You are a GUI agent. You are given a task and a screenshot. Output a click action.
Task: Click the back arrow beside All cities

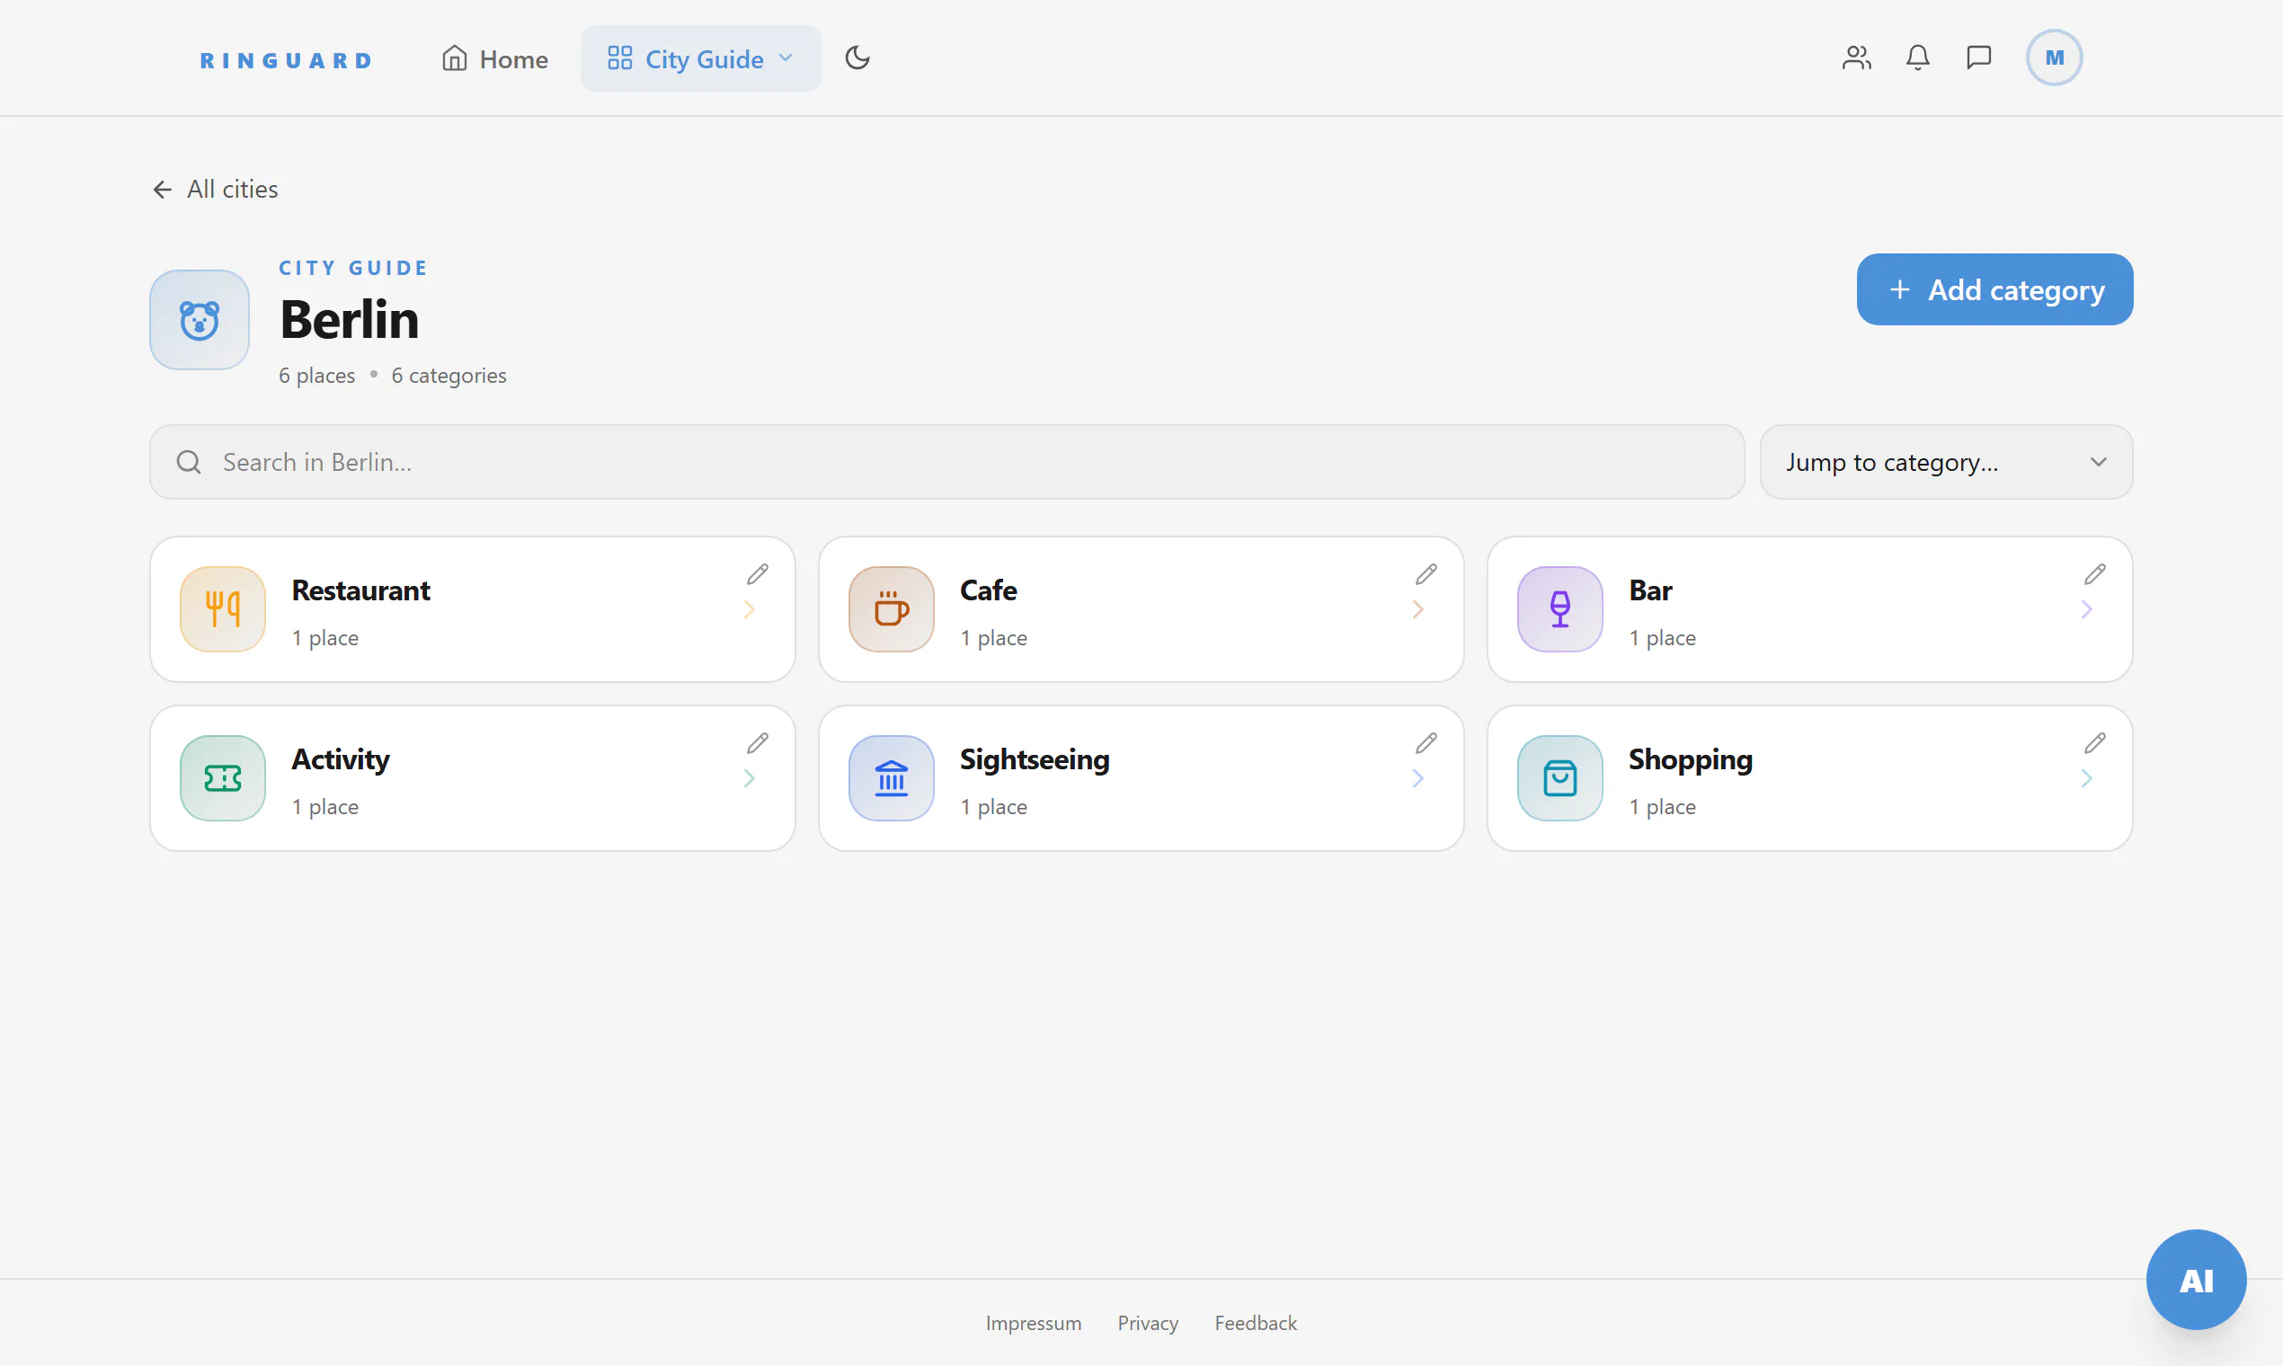[x=163, y=190]
